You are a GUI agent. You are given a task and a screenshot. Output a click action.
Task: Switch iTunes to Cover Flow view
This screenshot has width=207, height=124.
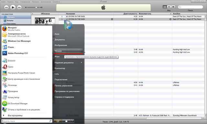173,7
